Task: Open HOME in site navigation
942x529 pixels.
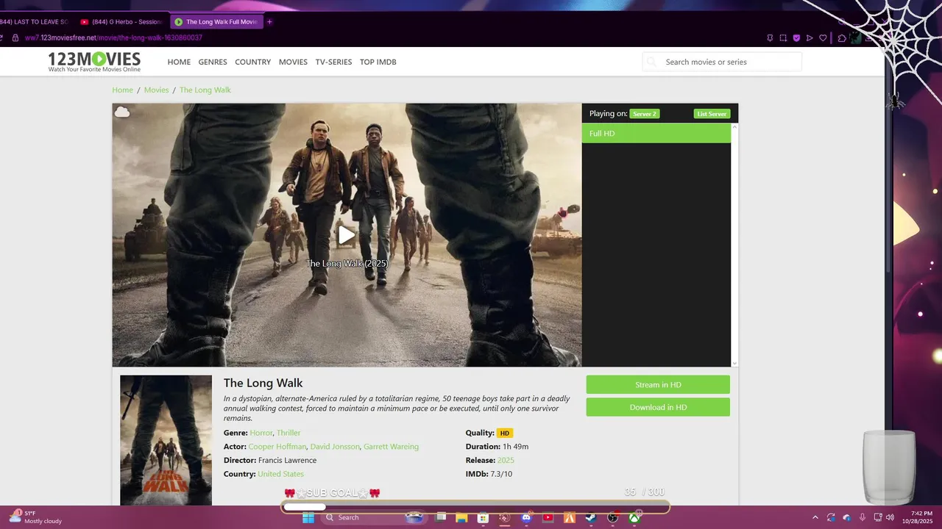Action: pos(179,62)
